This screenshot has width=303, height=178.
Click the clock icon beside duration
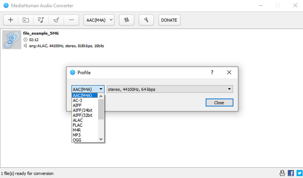(x=25, y=40)
